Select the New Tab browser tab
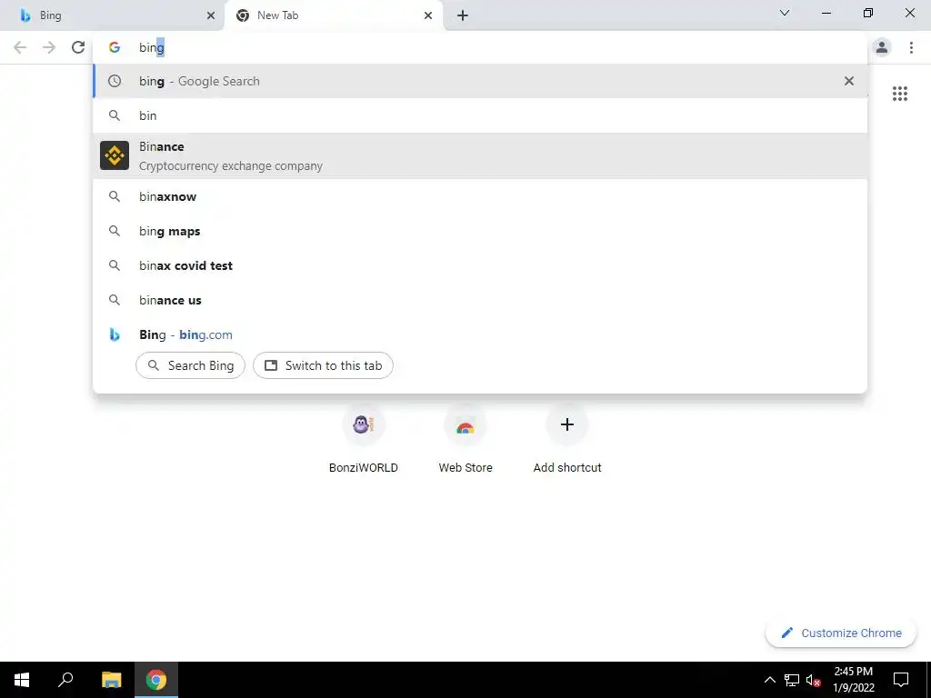This screenshot has width=931, height=698. [333, 15]
